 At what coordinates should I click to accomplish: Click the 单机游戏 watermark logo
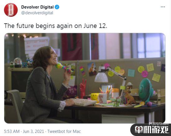click(151, 130)
